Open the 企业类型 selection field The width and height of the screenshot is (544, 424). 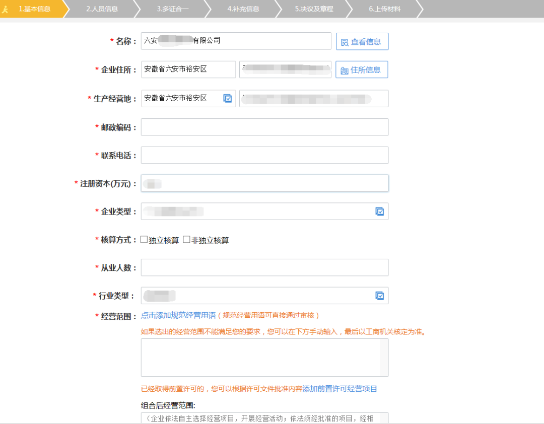coord(257,211)
